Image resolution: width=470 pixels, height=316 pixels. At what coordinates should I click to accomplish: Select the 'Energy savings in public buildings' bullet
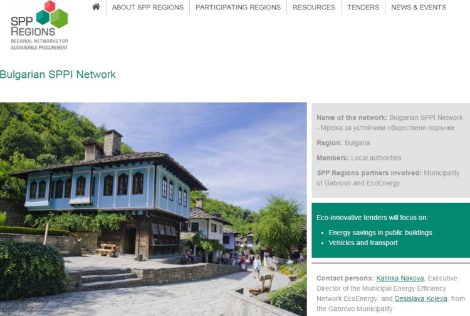(380, 233)
